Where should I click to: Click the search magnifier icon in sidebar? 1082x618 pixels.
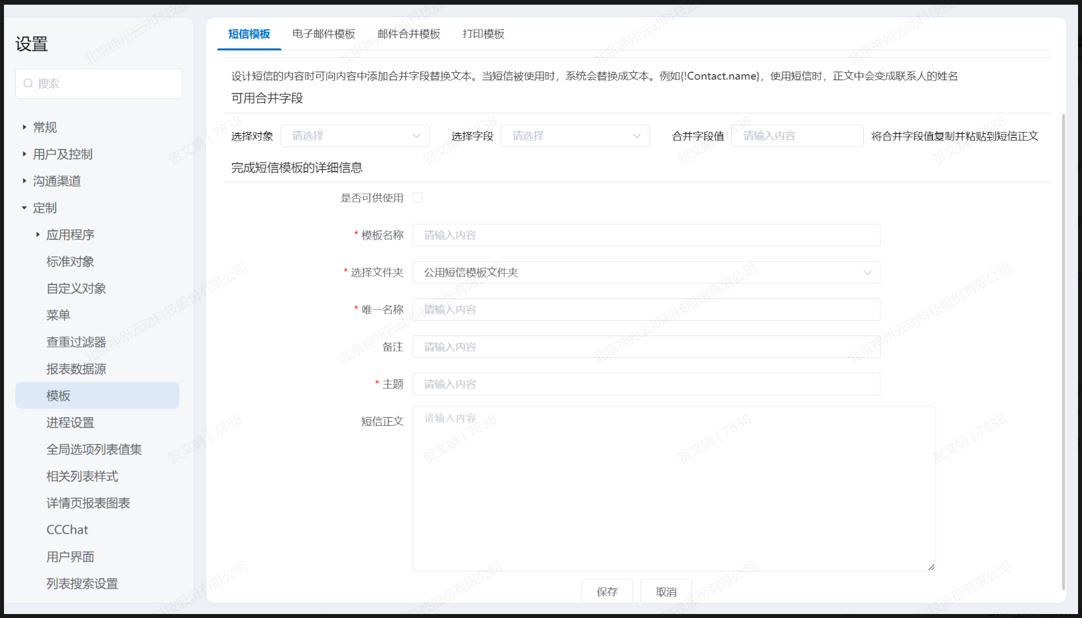pyautogui.click(x=29, y=84)
